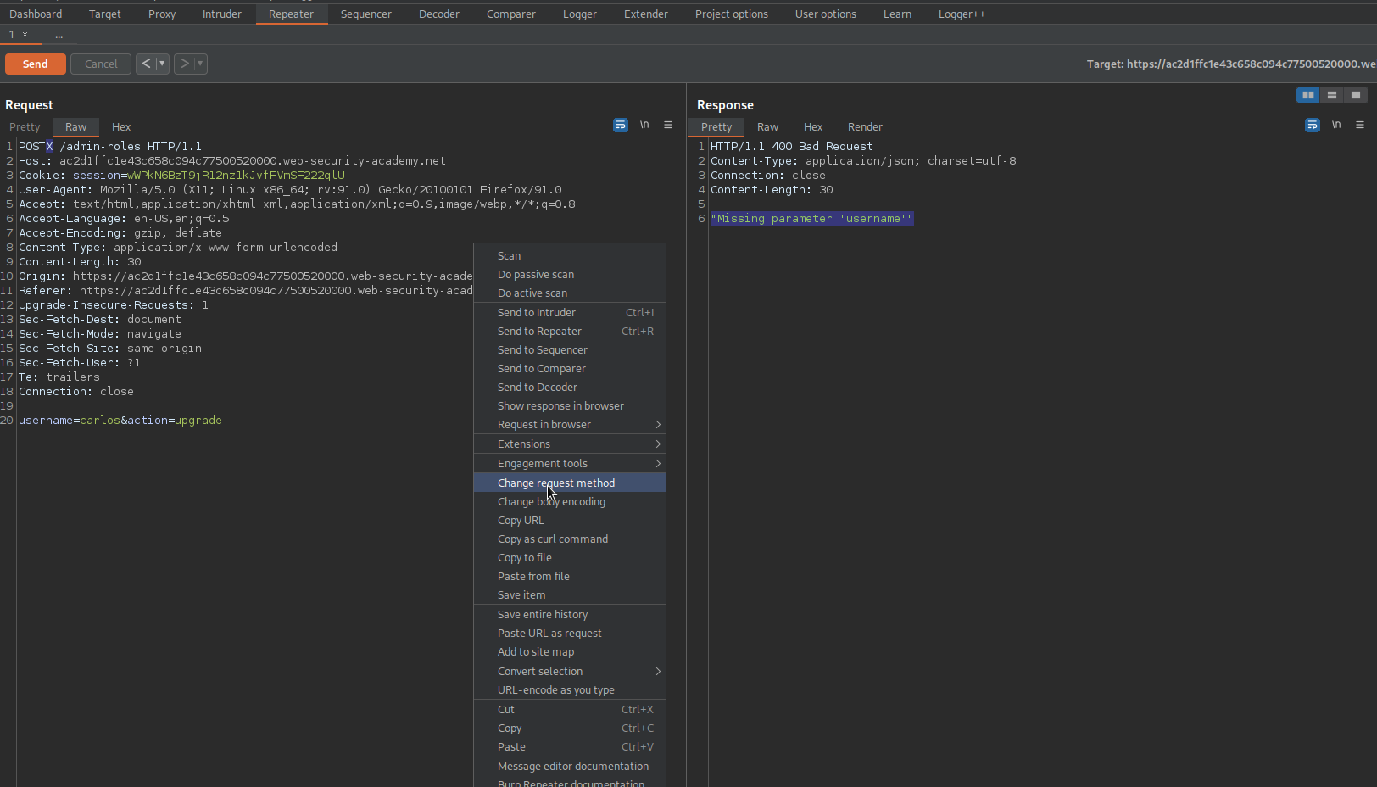Open the Logger tab

(580, 14)
